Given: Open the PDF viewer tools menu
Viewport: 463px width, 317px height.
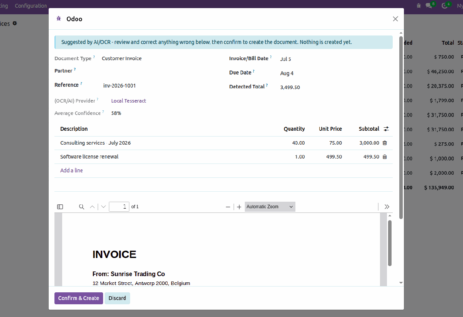Looking at the screenshot, I should (387, 207).
